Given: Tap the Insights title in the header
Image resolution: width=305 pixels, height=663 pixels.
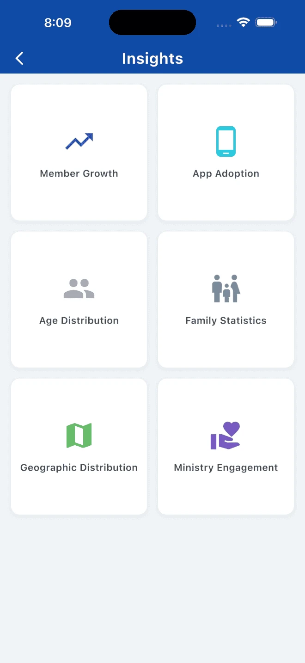Looking at the screenshot, I should pos(152,58).
